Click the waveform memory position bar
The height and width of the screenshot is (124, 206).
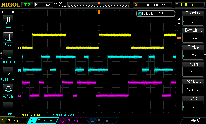(99, 5)
